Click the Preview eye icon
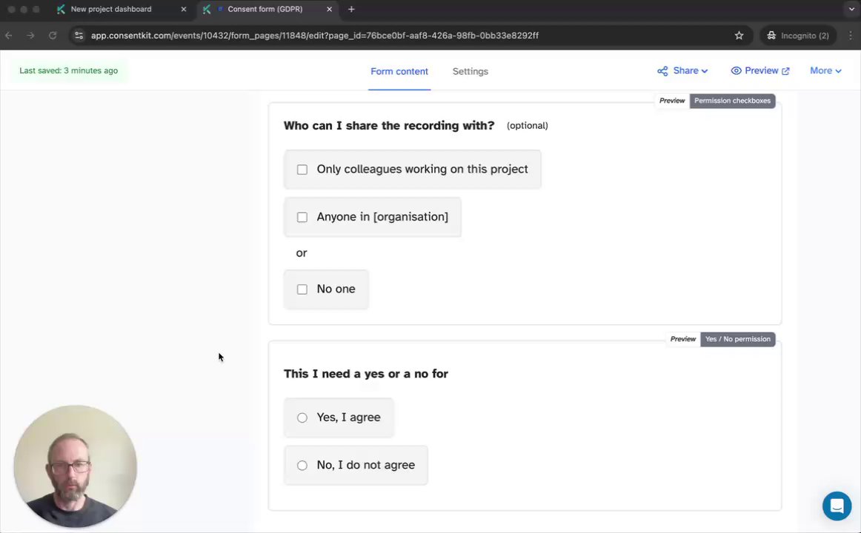 736,71
